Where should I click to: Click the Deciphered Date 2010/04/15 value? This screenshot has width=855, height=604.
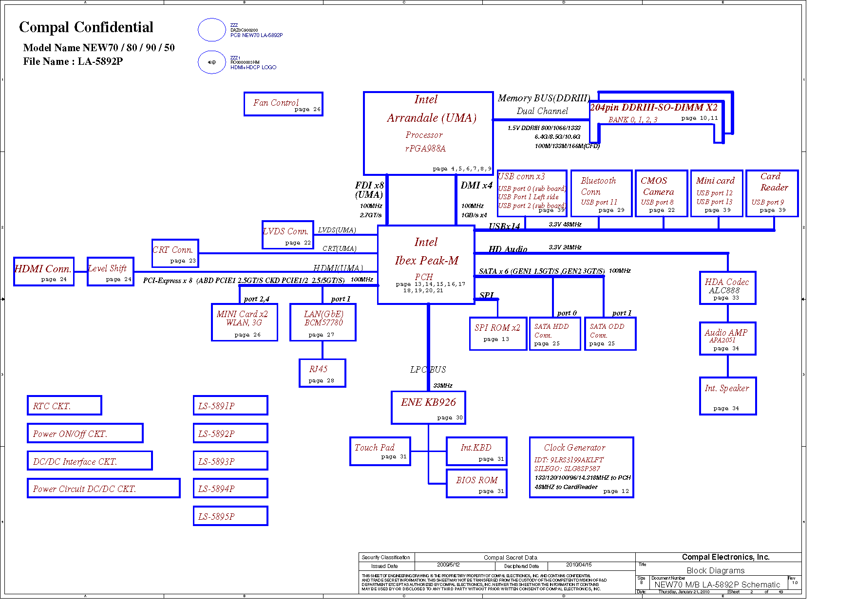[579, 565]
